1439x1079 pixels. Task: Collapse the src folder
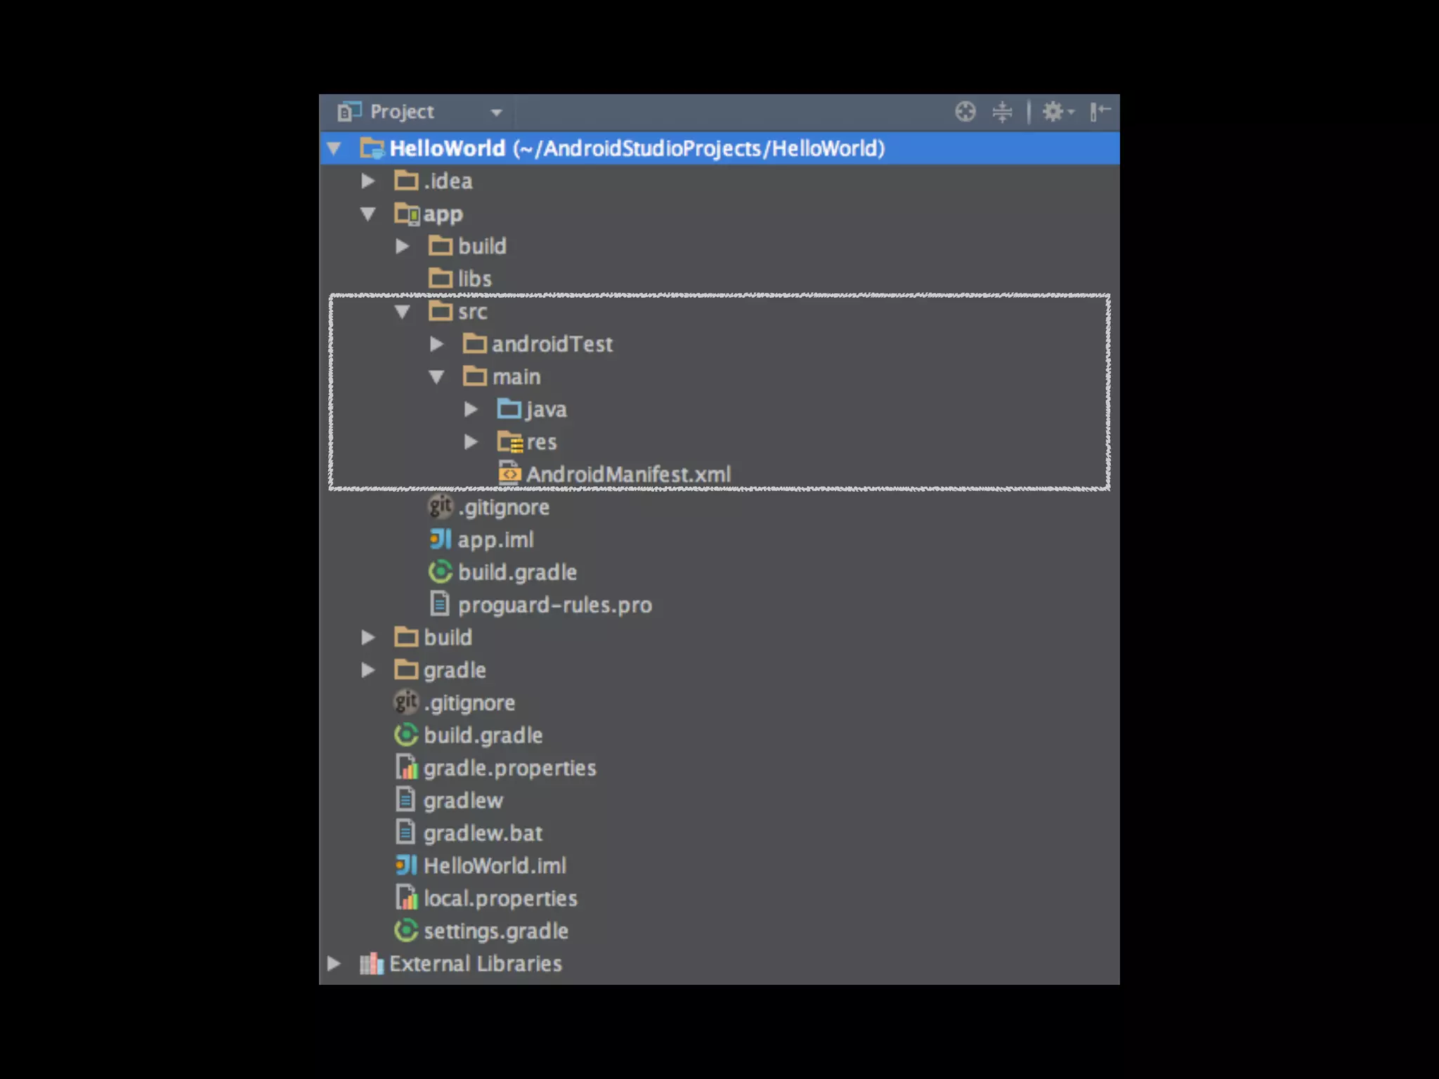click(402, 311)
